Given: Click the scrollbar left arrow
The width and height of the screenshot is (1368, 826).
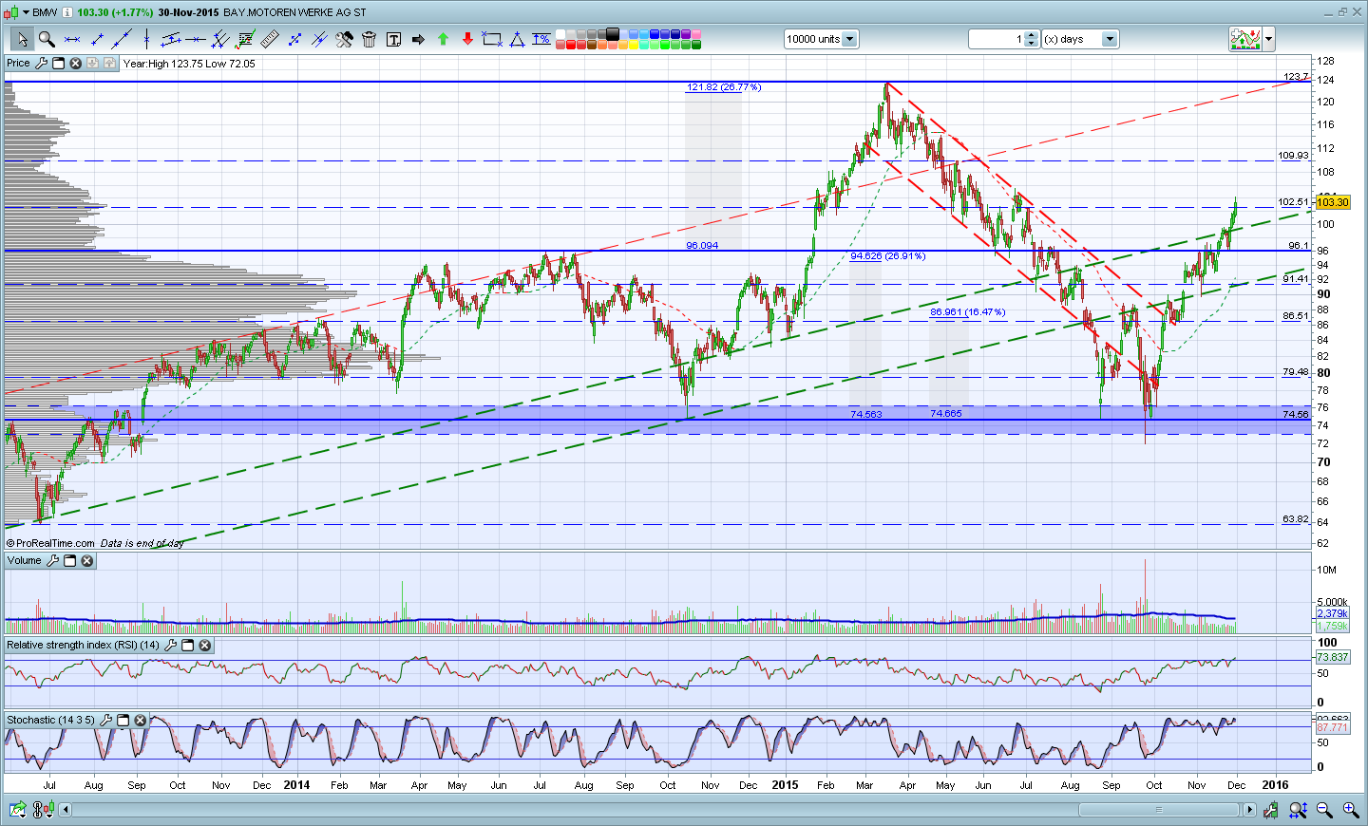Looking at the screenshot, I should (x=66, y=810).
